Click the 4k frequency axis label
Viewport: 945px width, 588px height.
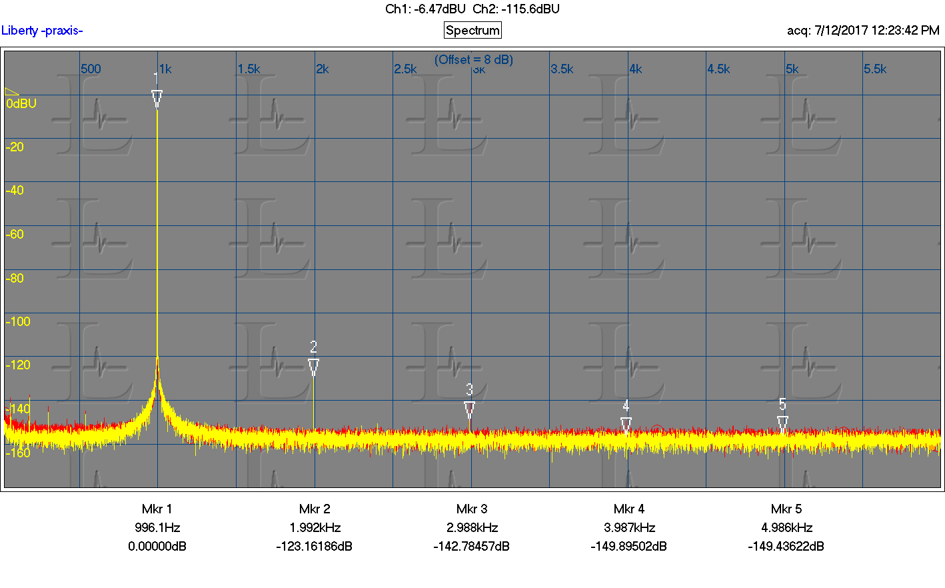[x=636, y=69]
